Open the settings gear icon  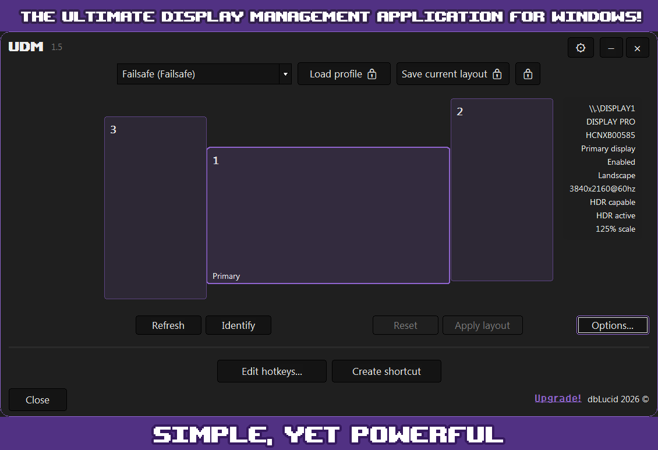pyautogui.click(x=581, y=48)
